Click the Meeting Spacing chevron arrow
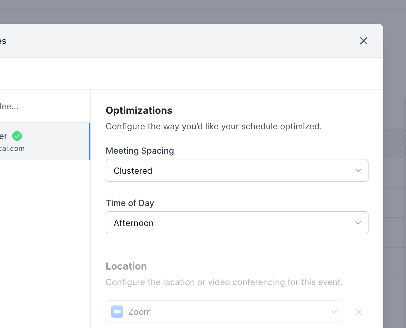This screenshot has height=328, width=406. (x=358, y=170)
